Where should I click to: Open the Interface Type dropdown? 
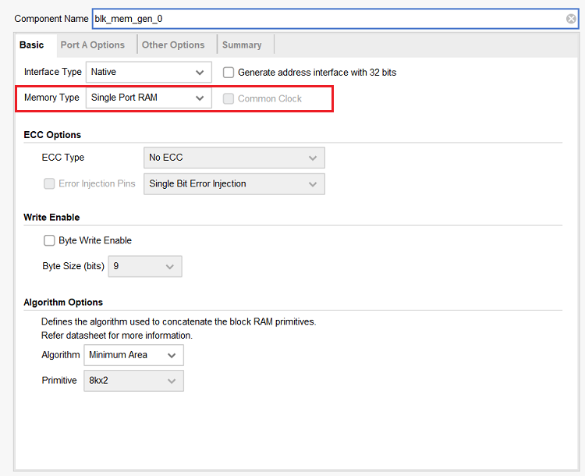(148, 73)
